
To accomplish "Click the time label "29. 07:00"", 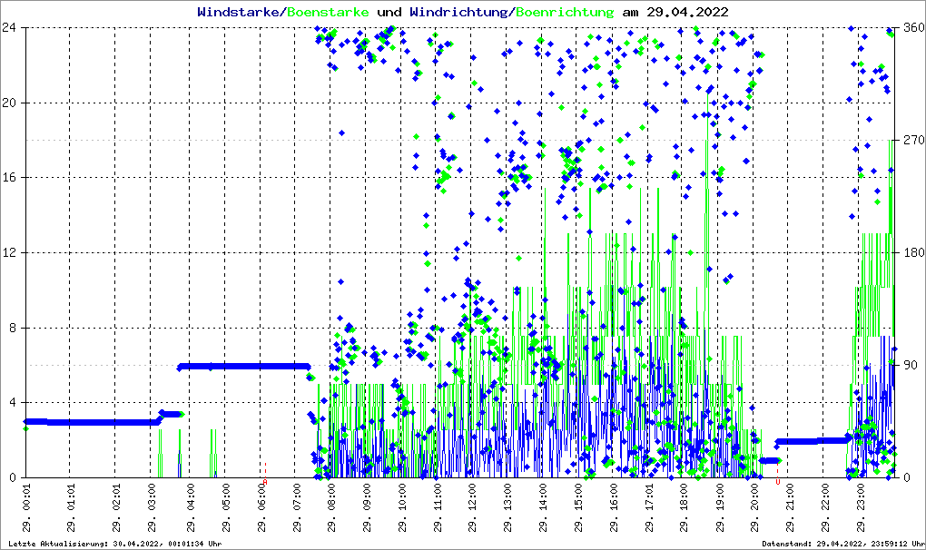I will pyautogui.click(x=296, y=508).
